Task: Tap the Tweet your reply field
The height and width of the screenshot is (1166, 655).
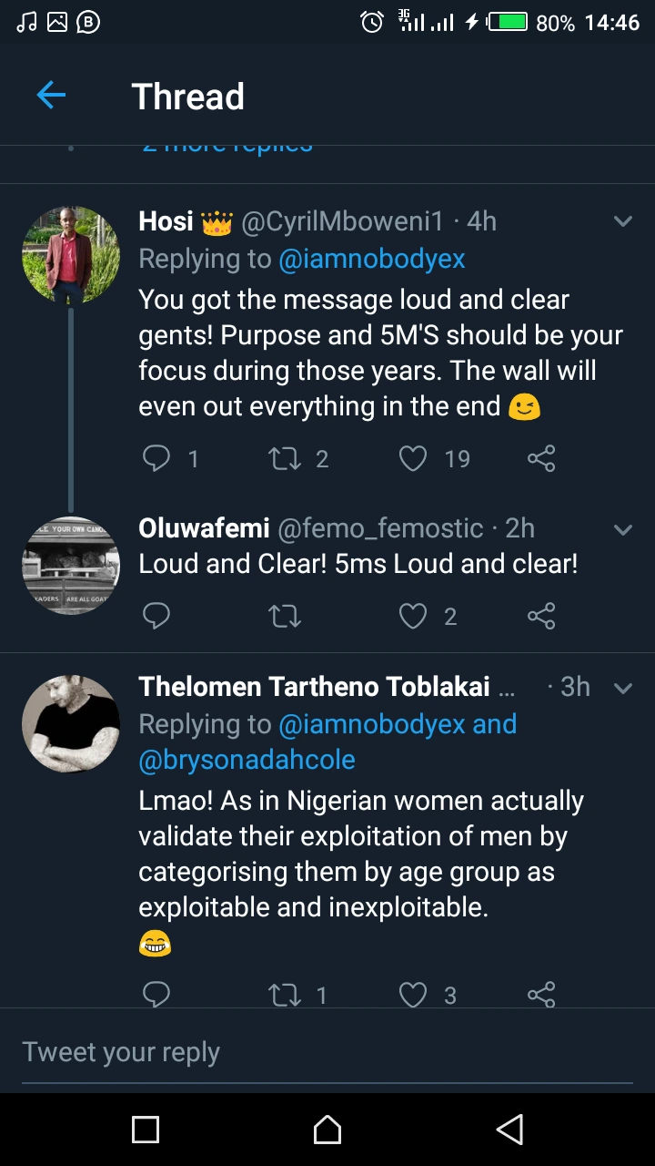Action: point(327,1052)
